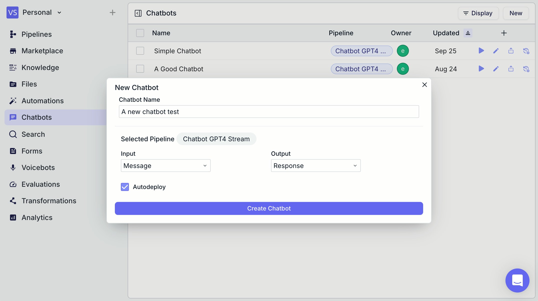Open export options for Simple Chatbot

[x=511, y=51]
